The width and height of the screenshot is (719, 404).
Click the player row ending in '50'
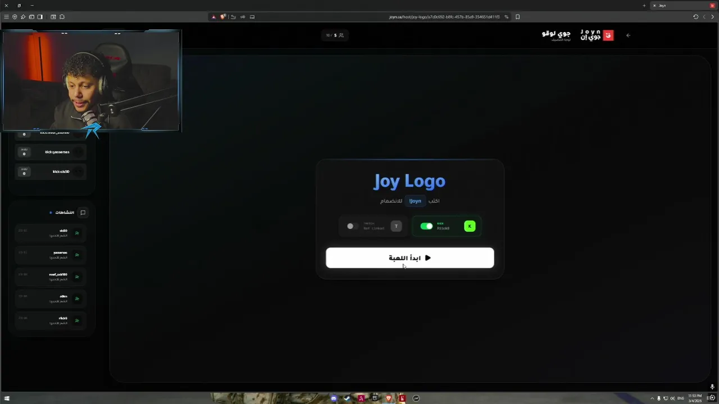click(x=51, y=172)
